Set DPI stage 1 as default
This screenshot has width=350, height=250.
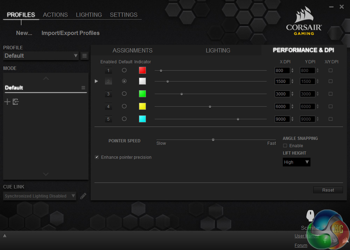(x=124, y=70)
